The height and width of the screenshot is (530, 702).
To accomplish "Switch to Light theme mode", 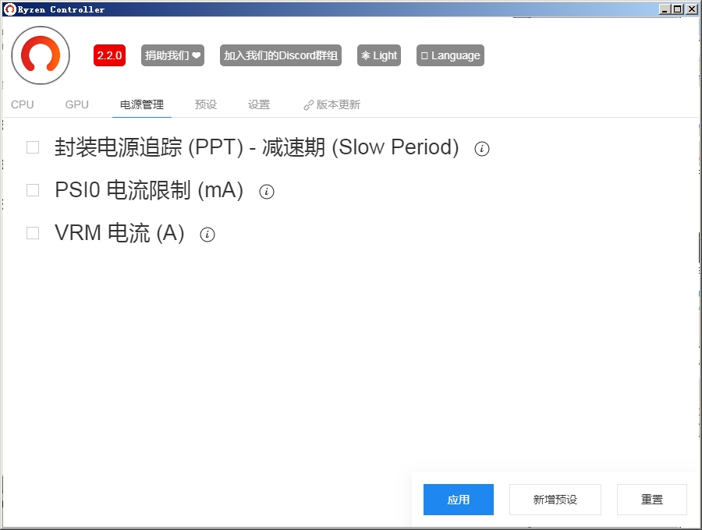I will pyautogui.click(x=378, y=55).
